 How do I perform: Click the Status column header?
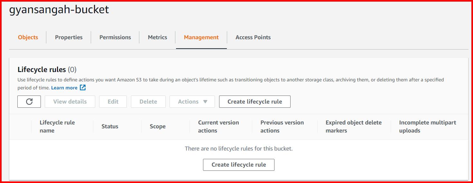(x=110, y=126)
